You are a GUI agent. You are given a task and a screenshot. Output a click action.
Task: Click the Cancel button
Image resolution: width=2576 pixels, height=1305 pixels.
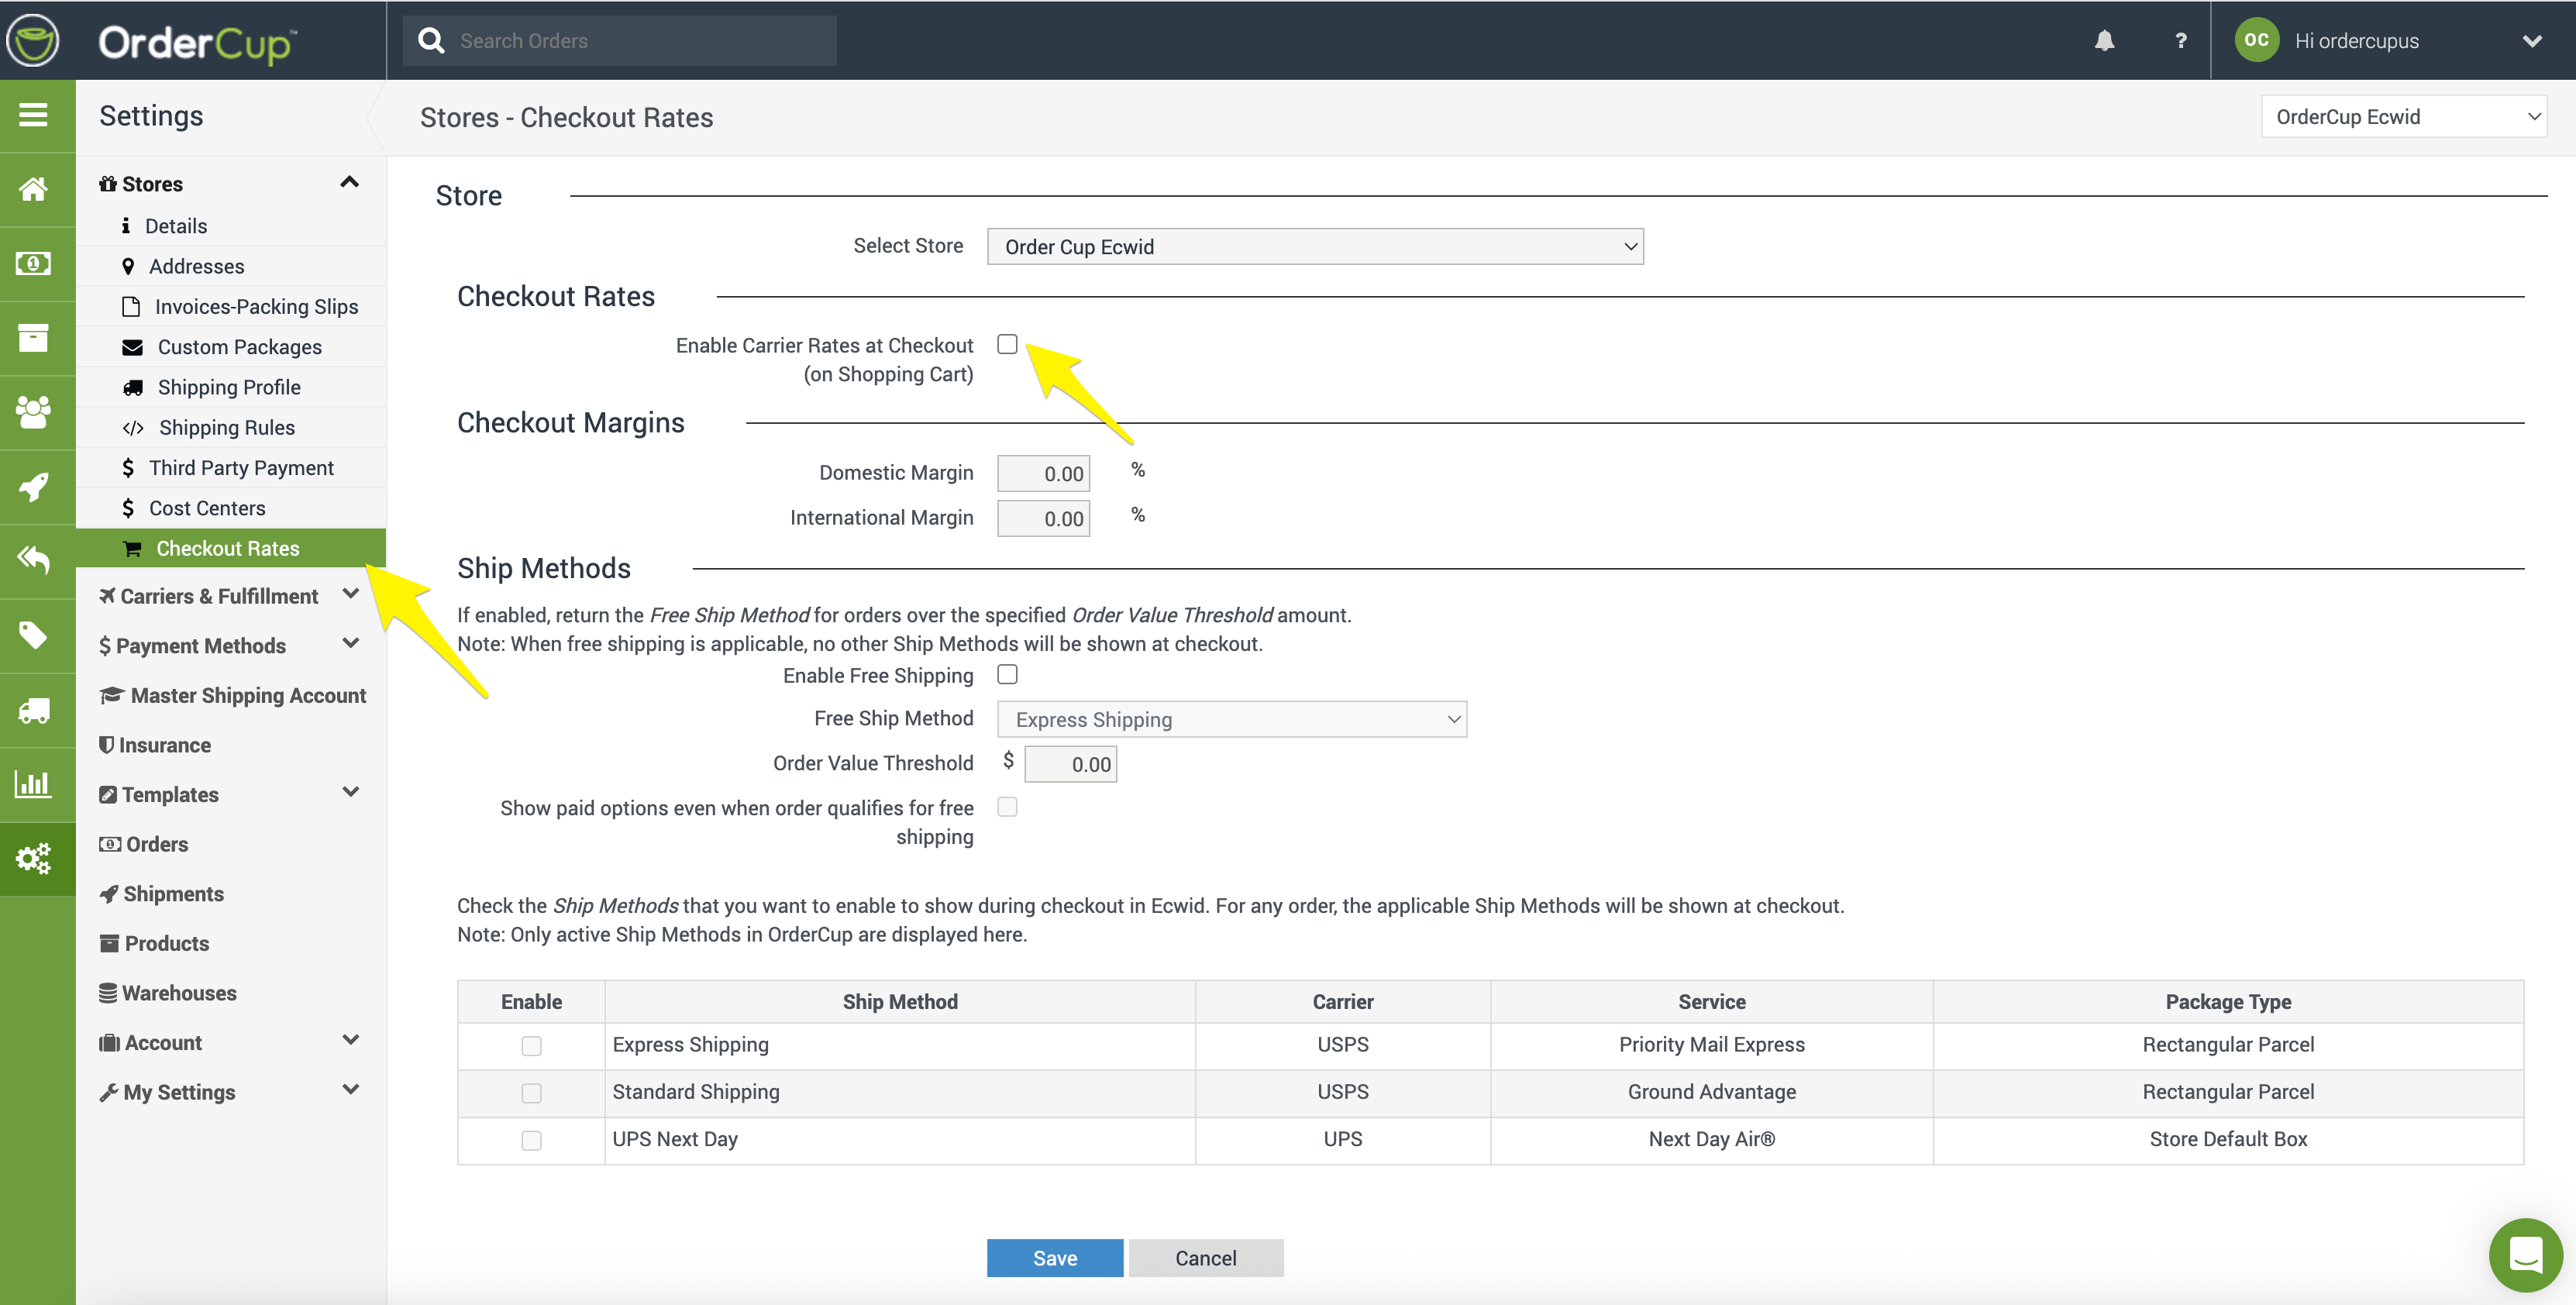(1205, 1258)
